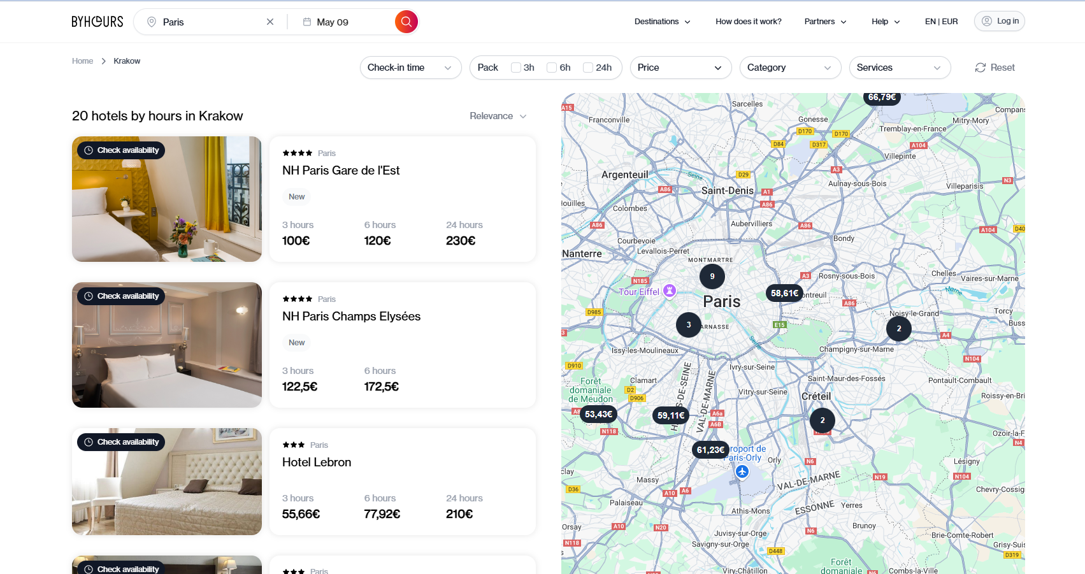Open the Relevance sort dropdown
Viewport: 1085px width, 574px height.
(x=498, y=116)
